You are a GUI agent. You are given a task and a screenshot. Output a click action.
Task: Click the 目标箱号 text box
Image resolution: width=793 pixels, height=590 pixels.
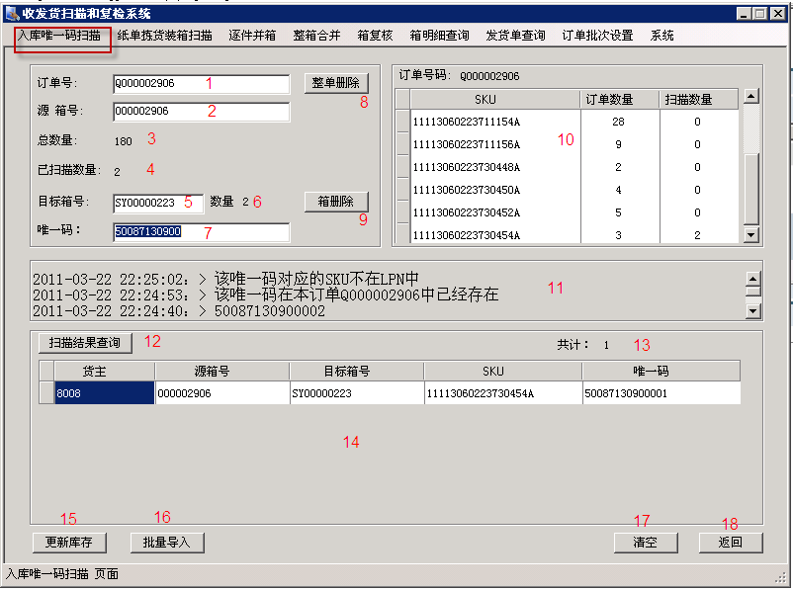click(x=158, y=203)
